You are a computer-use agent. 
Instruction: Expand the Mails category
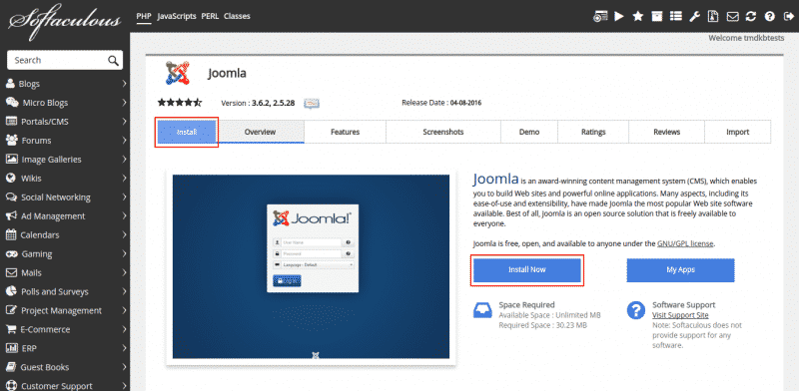coord(65,273)
